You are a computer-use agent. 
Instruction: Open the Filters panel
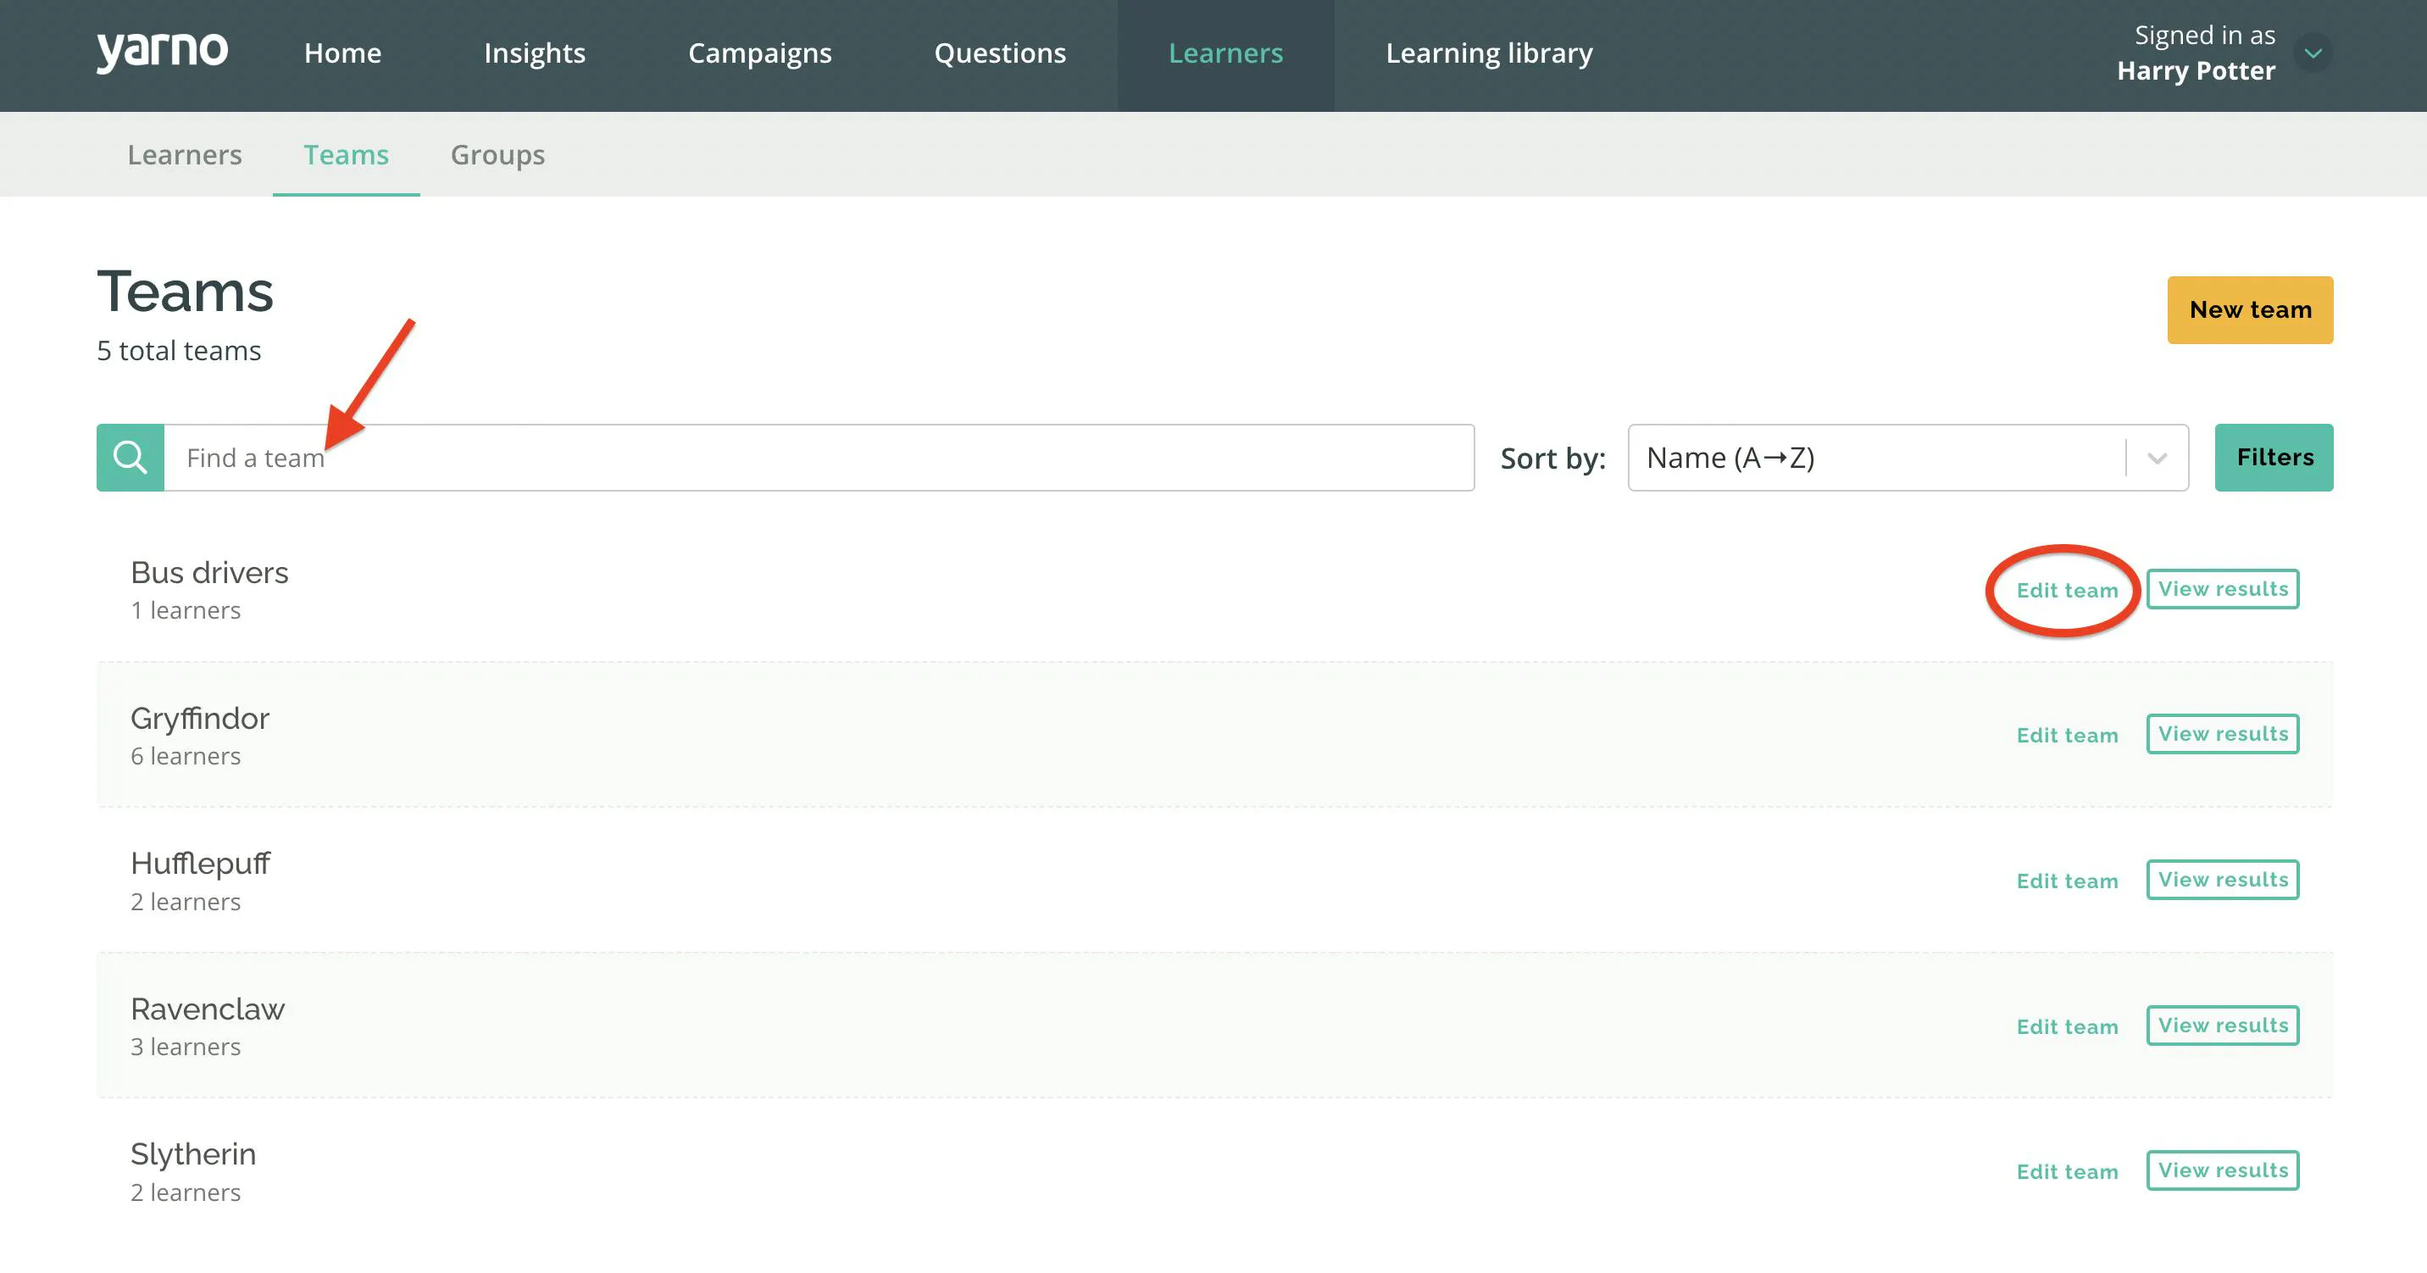tap(2274, 458)
